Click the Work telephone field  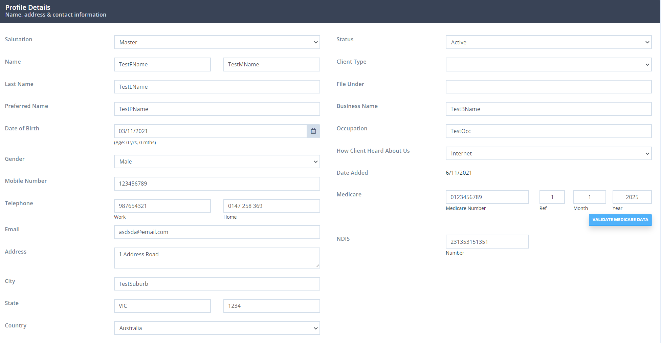coord(162,206)
